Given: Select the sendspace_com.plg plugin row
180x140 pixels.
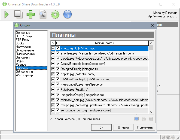Looking at the screenshot, I should 104,110.
